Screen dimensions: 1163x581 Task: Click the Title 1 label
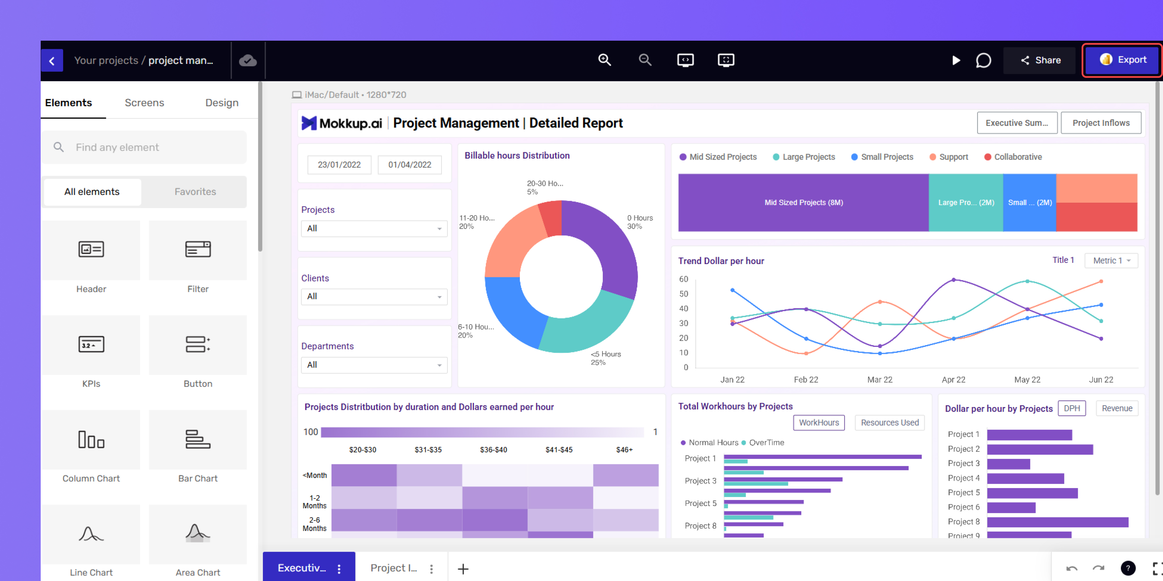click(x=1063, y=260)
